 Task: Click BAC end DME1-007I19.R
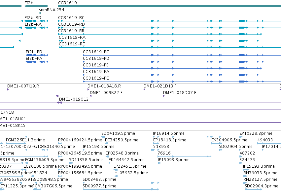pyautogui.click(x=23, y=86)
